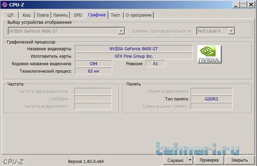The image size is (257, 166).
Task: Click the Технологический процесс label
Action: pos(45,71)
